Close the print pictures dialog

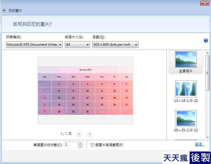point(204,3)
